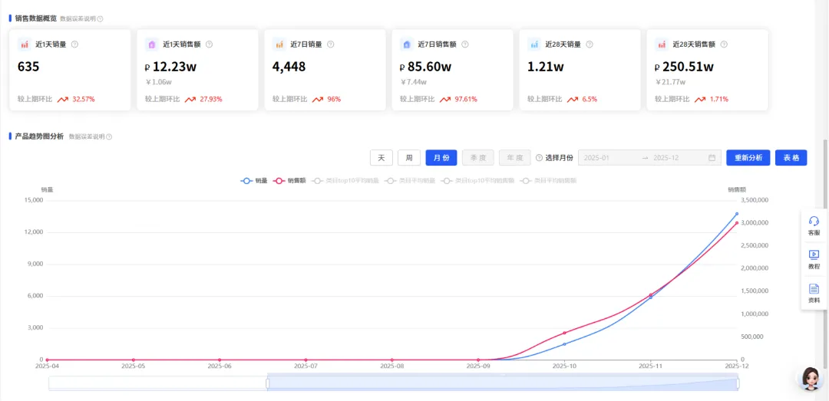
Task: Open help tooltip next to 近28天销量
Action: [x=590, y=44]
